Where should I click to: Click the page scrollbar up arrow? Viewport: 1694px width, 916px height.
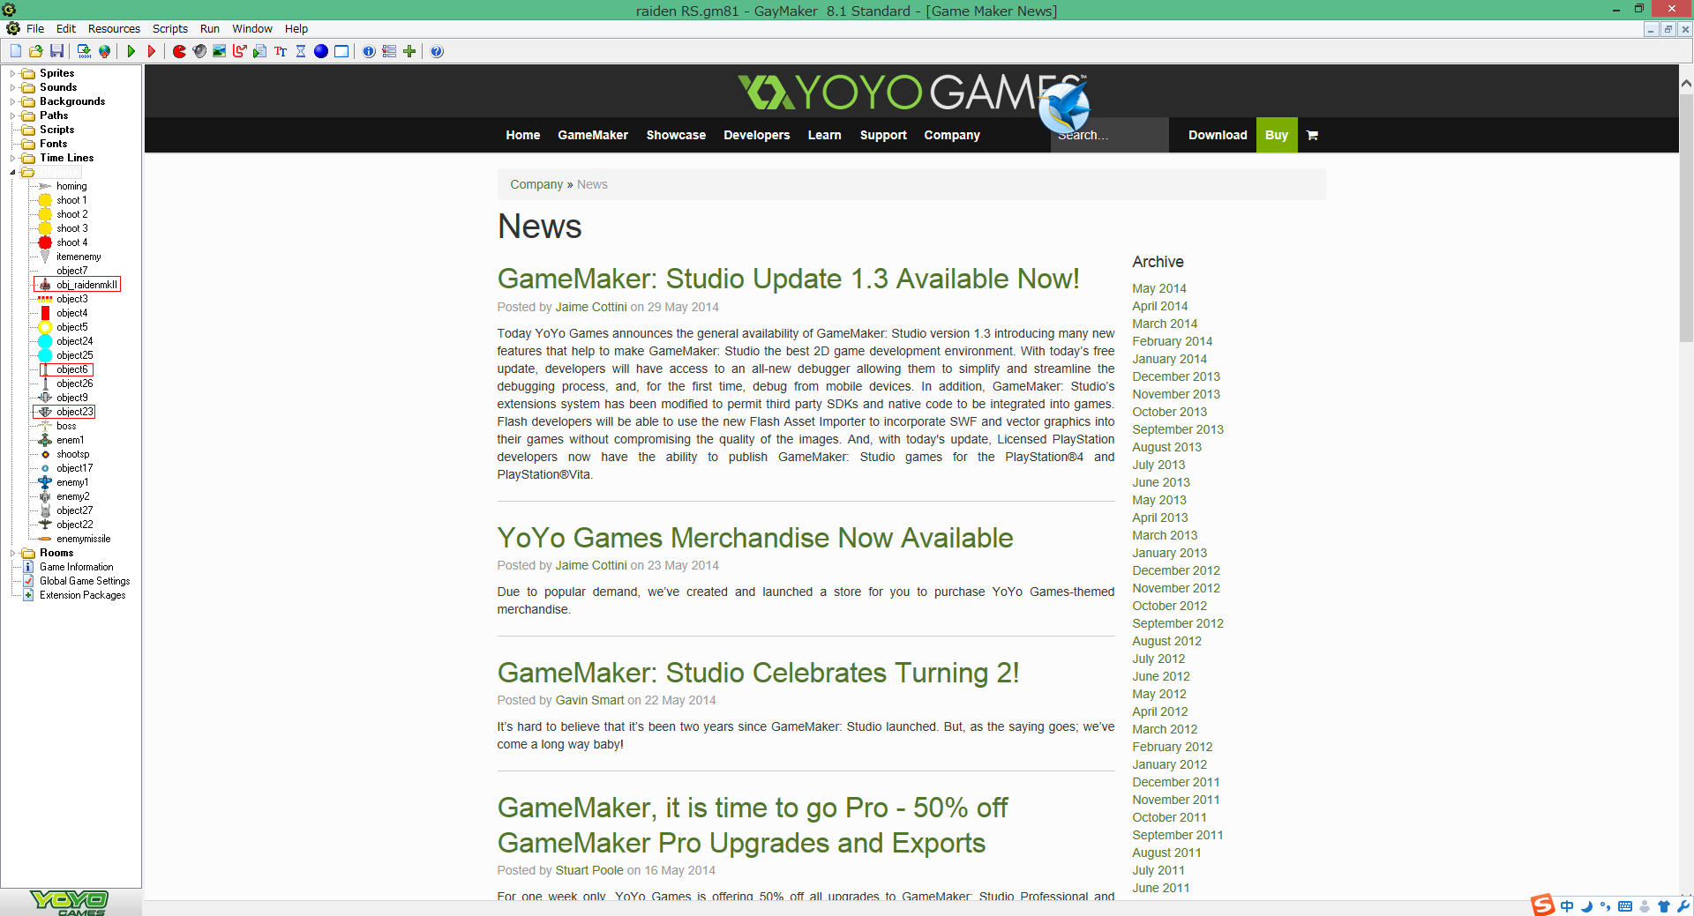pos(1686,84)
